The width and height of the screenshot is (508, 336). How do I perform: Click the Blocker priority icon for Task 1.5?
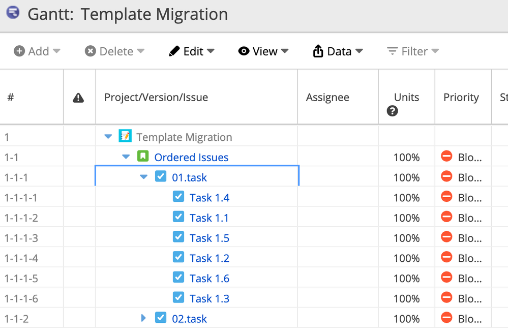tap(446, 237)
